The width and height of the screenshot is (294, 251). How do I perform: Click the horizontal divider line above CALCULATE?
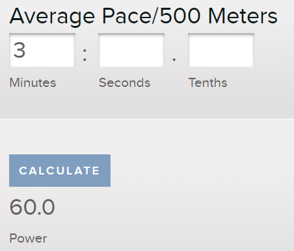pyautogui.click(x=147, y=119)
